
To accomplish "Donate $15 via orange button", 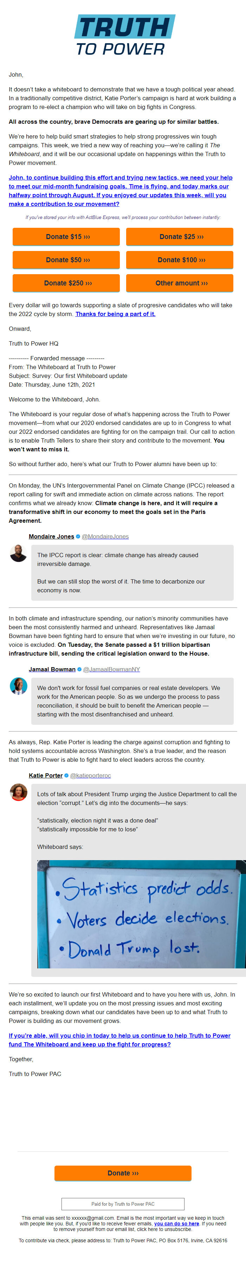I will coord(66,237).
